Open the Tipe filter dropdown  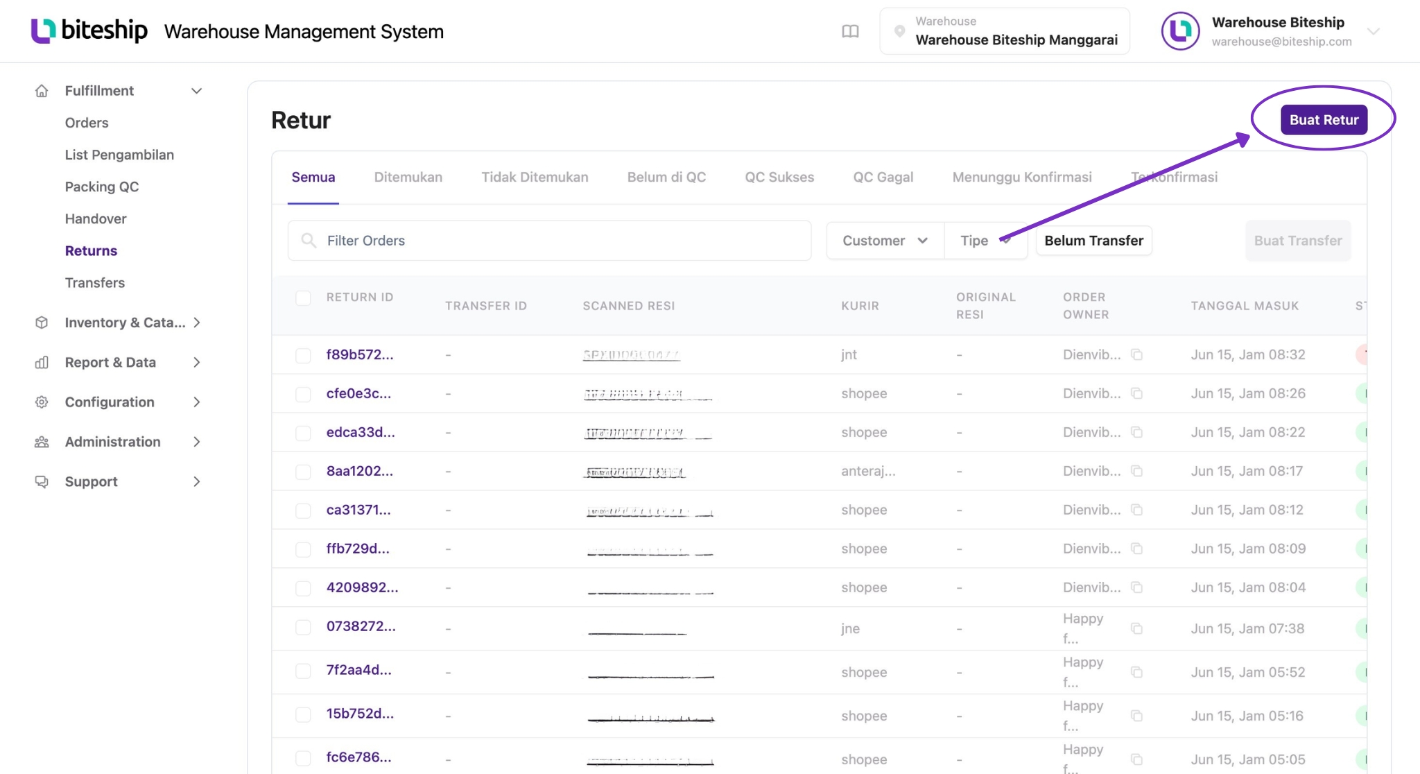(985, 241)
